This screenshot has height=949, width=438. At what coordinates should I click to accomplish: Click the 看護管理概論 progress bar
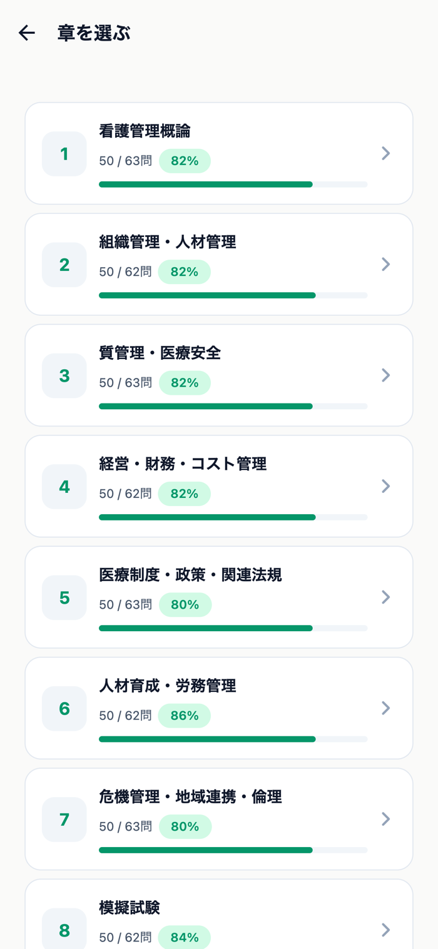click(233, 185)
